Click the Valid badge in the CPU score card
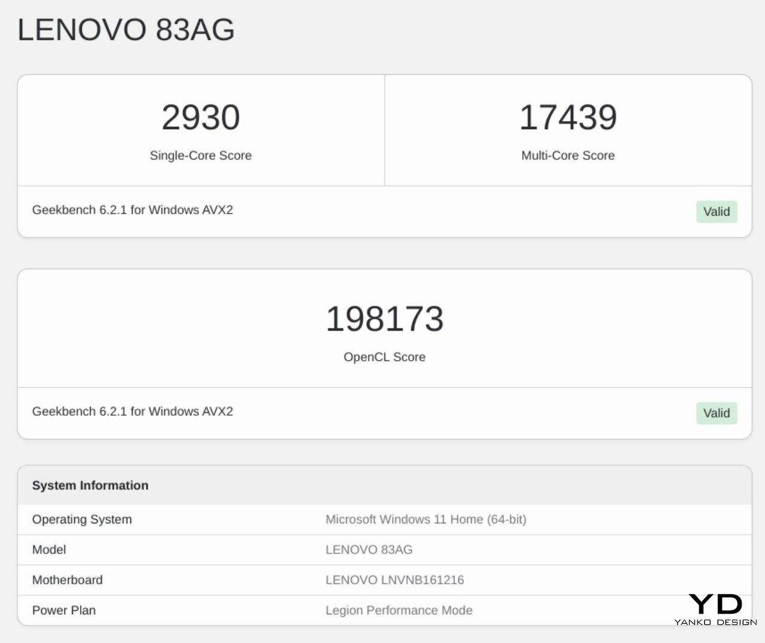The image size is (765, 643). tap(716, 212)
